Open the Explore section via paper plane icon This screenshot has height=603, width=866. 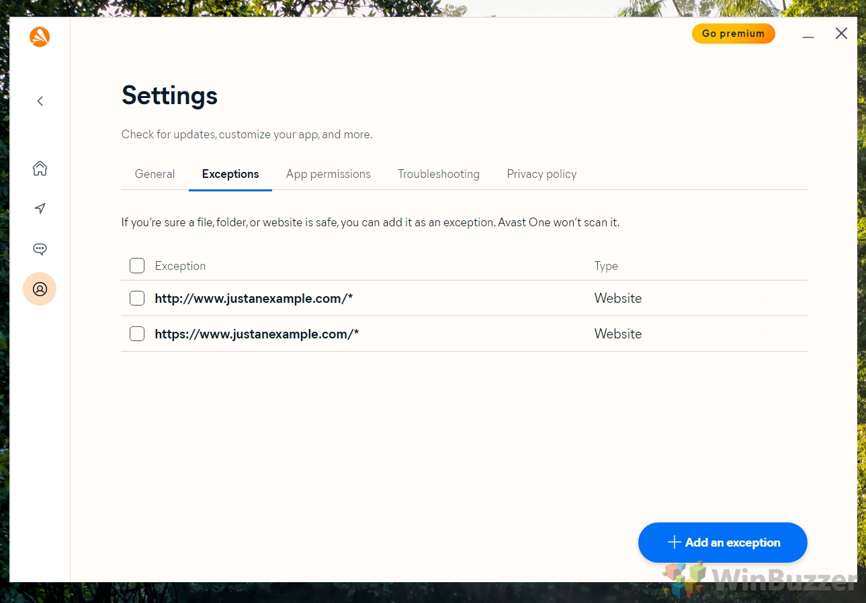(40, 208)
